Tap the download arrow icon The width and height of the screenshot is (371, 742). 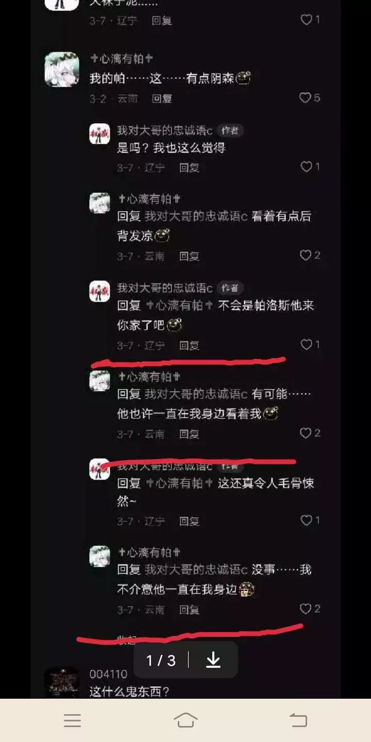(213, 660)
